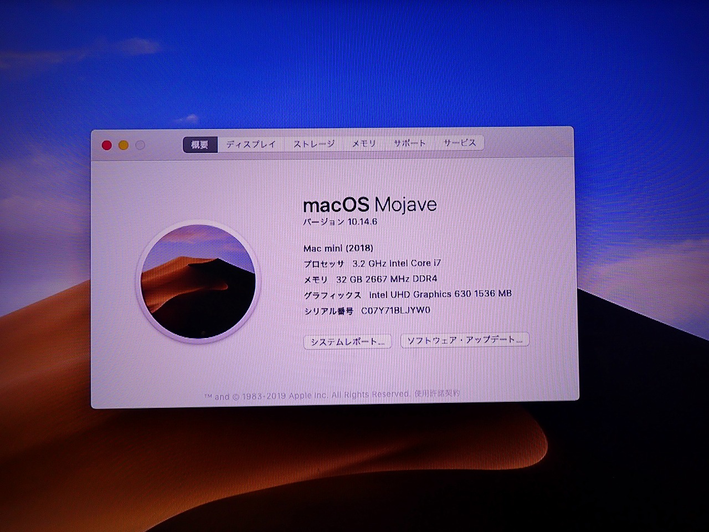Open the メモリ tab
The image size is (709, 532).
pyautogui.click(x=364, y=144)
